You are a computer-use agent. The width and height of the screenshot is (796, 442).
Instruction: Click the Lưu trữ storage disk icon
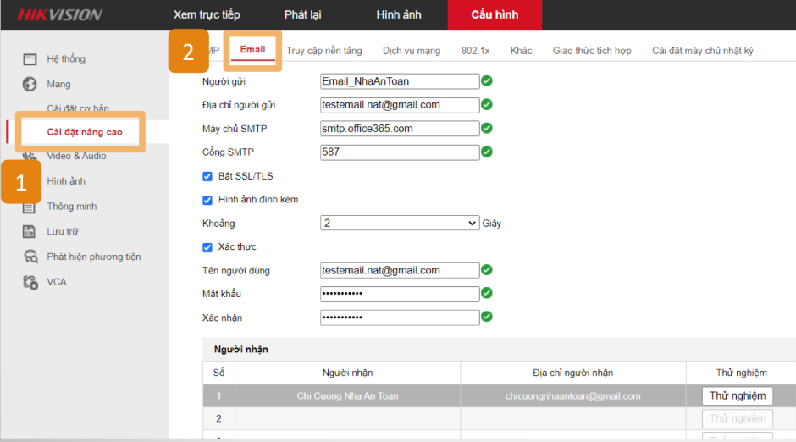click(x=30, y=231)
